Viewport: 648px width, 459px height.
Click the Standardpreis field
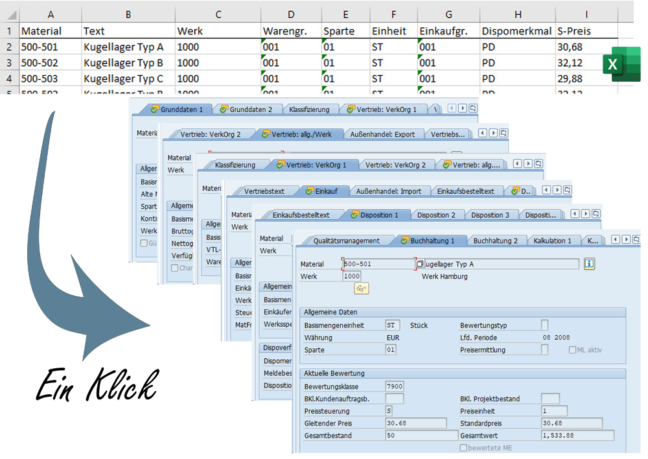[572, 423]
